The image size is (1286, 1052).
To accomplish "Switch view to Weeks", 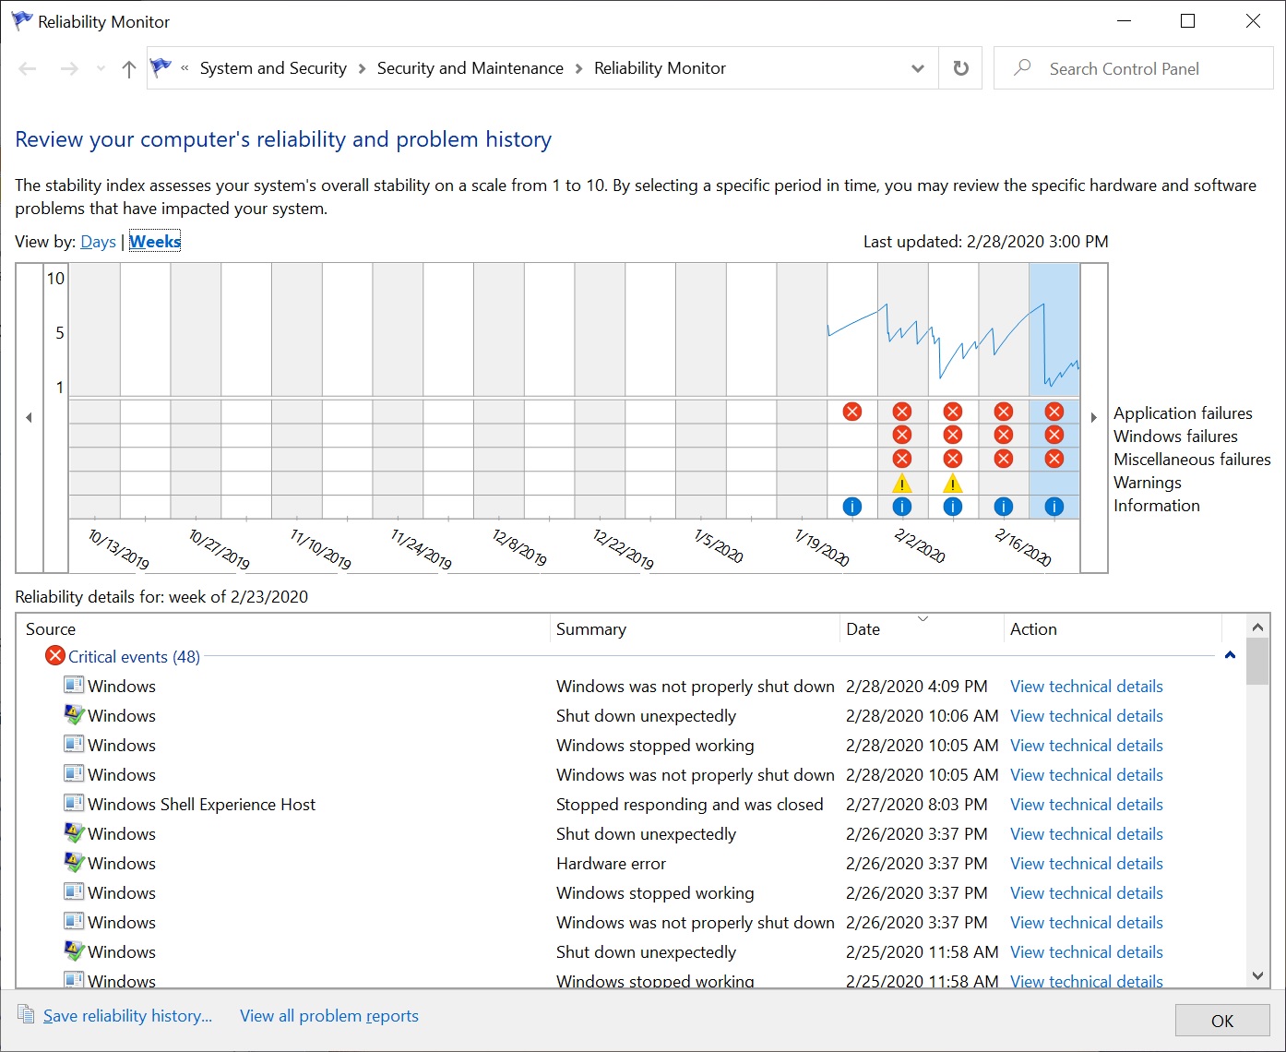I will click(155, 242).
